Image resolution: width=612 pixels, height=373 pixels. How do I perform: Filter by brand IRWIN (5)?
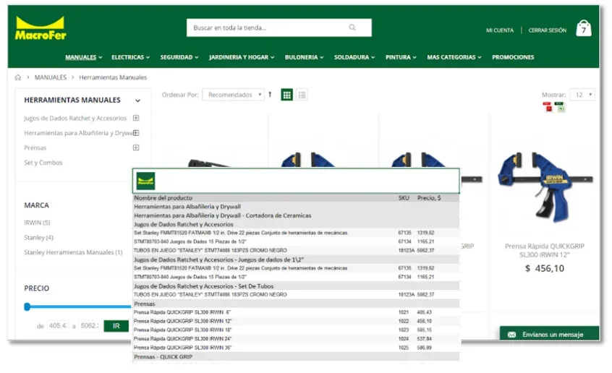coord(37,223)
